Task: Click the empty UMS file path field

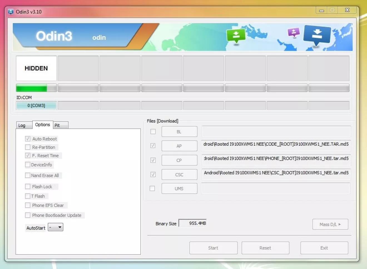Action: [276, 188]
